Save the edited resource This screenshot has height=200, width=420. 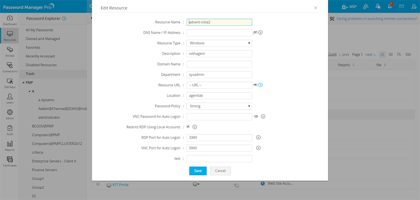click(x=198, y=171)
